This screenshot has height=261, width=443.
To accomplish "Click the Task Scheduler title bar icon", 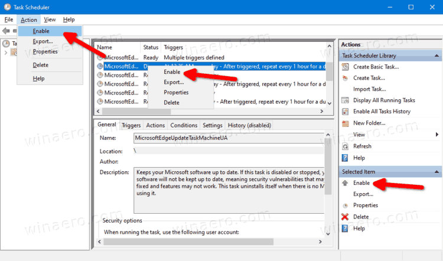I will tap(7, 7).
